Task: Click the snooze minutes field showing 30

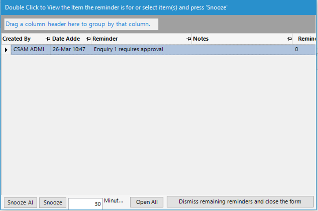Action: (85, 204)
